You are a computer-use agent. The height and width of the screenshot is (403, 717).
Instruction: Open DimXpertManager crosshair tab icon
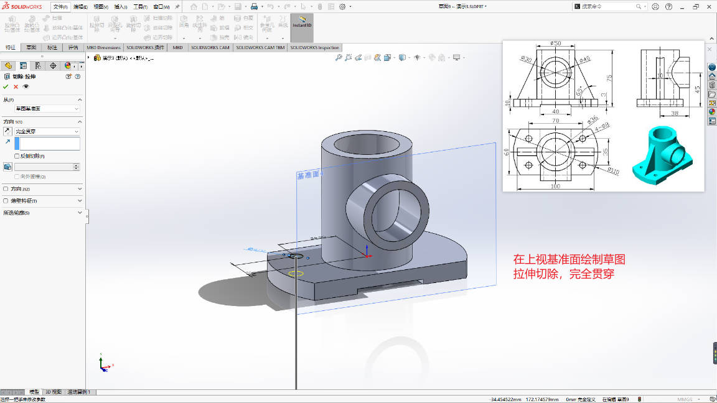[53, 66]
